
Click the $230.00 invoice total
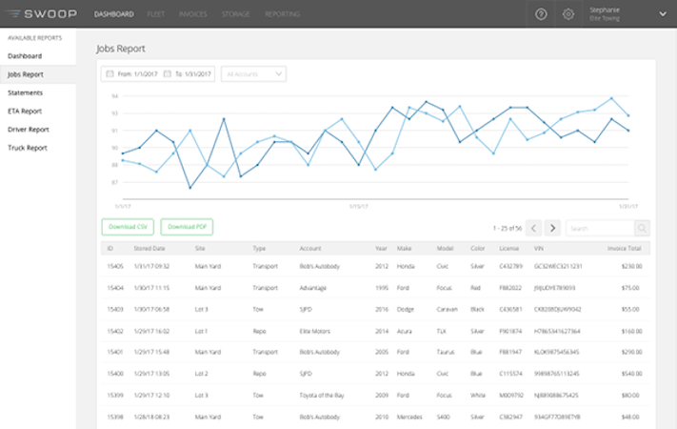coord(631,266)
